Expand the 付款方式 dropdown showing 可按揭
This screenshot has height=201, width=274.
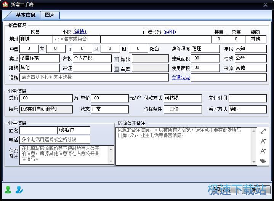tap(183, 98)
